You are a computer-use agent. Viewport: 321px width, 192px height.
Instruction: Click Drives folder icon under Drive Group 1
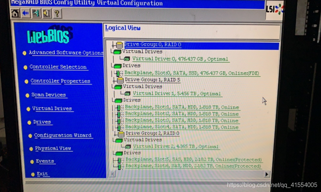click(x=118, y=100)
